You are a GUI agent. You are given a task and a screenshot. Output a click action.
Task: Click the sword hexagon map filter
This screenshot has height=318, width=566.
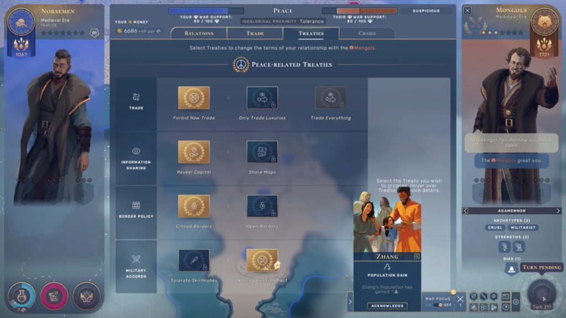(x=484, y=296)
